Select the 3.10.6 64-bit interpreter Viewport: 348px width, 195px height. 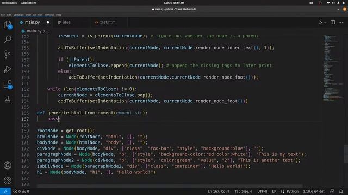[x=314, y=191]
